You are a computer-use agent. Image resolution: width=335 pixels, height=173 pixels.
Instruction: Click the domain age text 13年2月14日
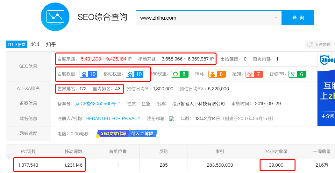click(207, 119)
